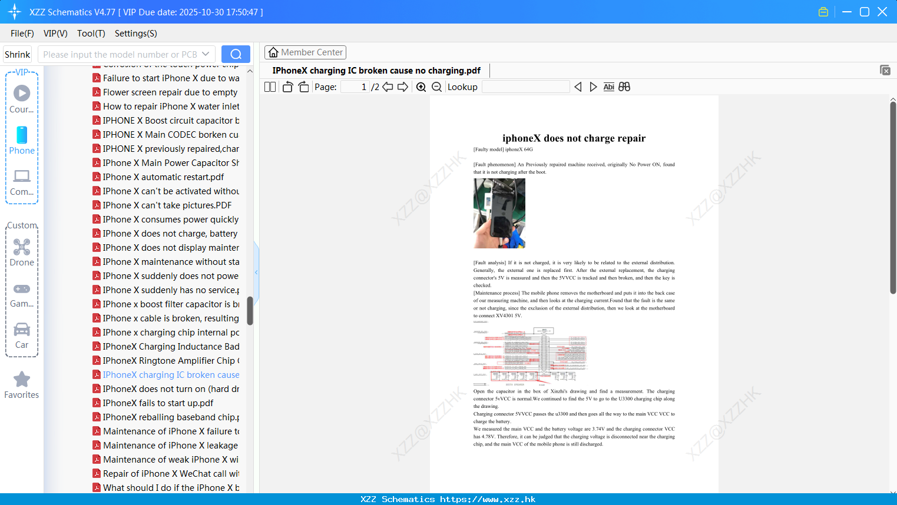Open the Member Center home button

305,52
